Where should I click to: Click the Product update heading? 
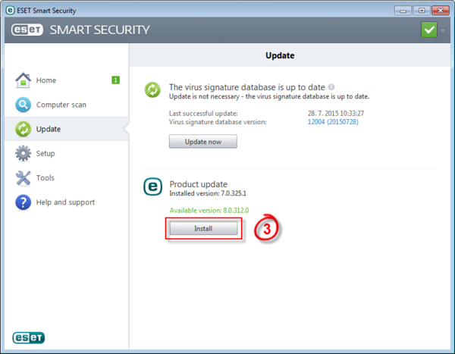(x=199, y=184)
